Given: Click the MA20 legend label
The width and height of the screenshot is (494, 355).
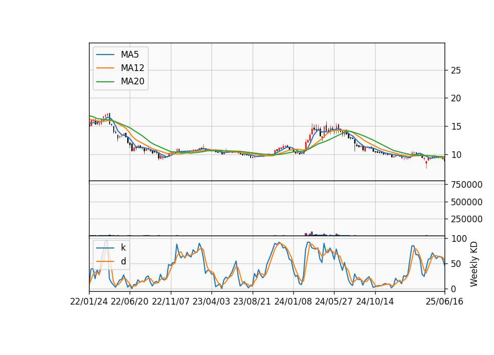Looking at the screenshot, I should click(132, 81).
